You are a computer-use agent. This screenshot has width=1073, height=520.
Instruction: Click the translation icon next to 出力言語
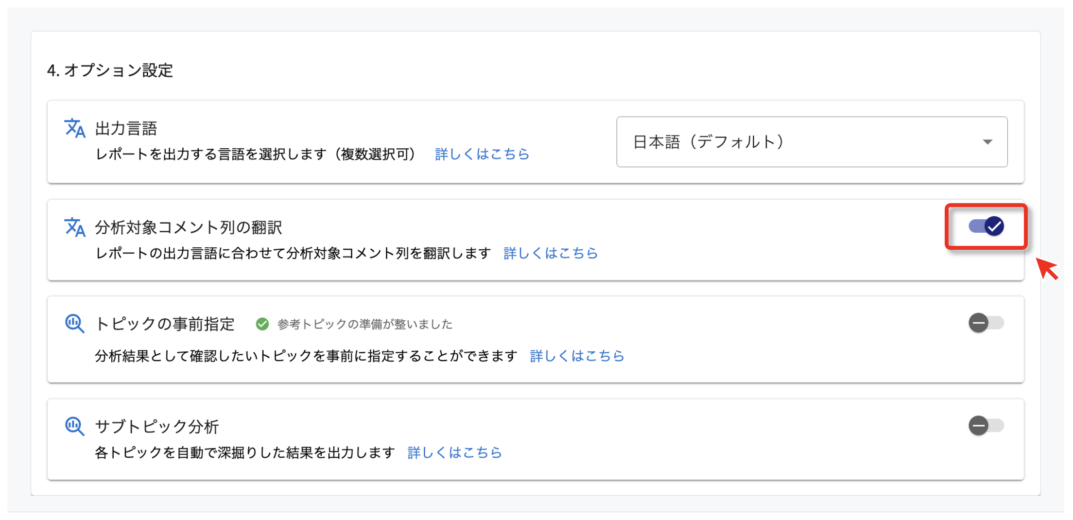point(74,128)
